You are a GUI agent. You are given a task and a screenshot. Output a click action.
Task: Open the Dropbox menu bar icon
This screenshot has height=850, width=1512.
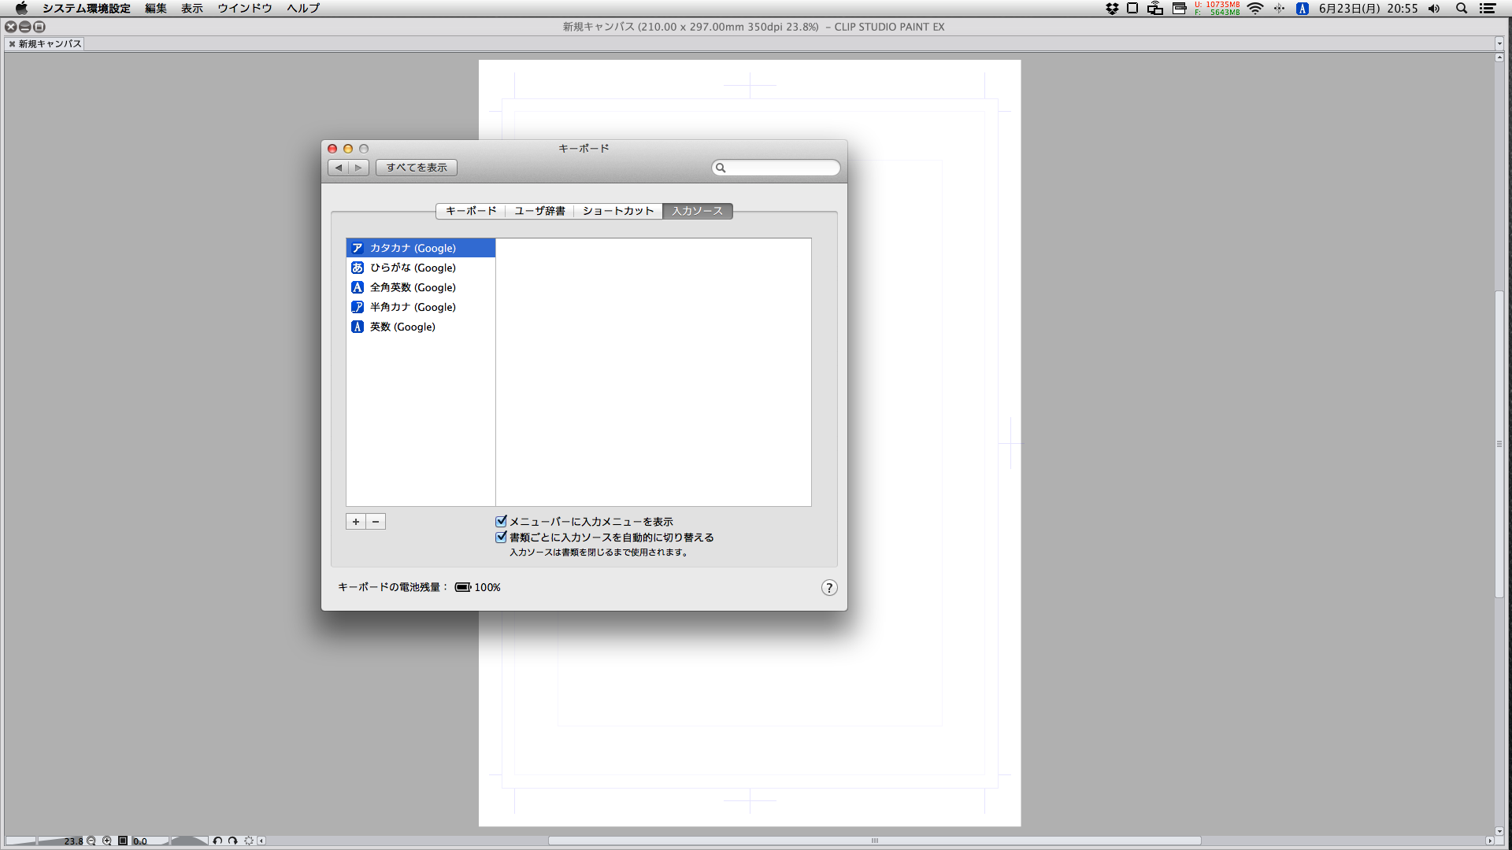point(1112,9)
